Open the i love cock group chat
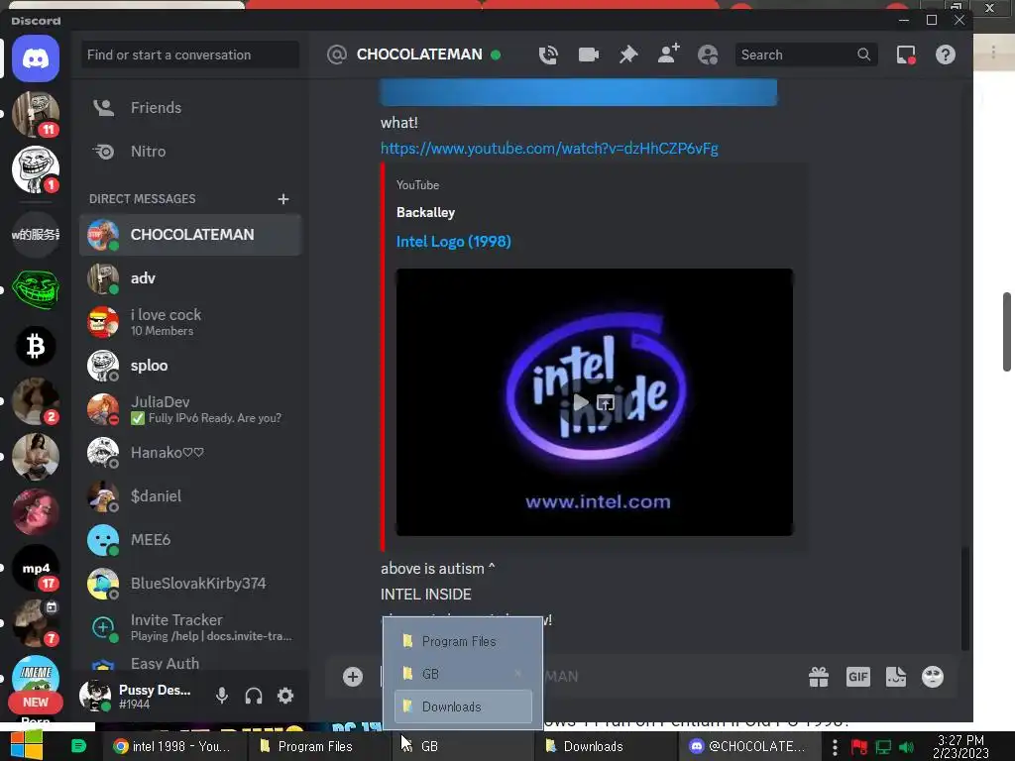 (x=190, y=322)
